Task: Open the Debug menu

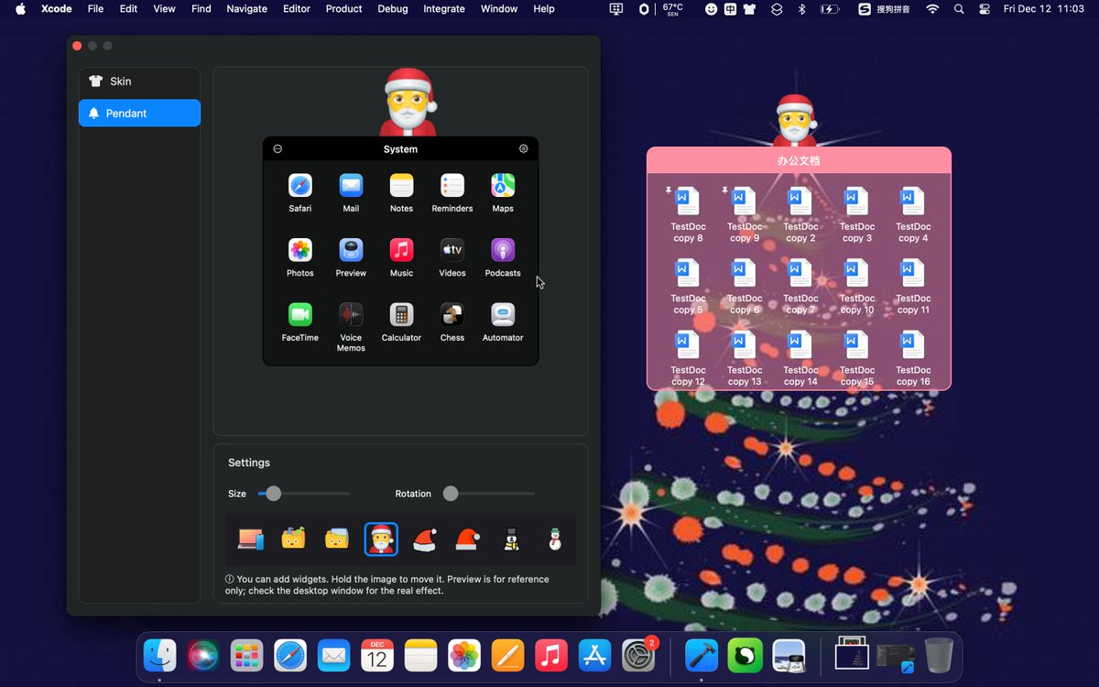Action: (x=393, y=8)
